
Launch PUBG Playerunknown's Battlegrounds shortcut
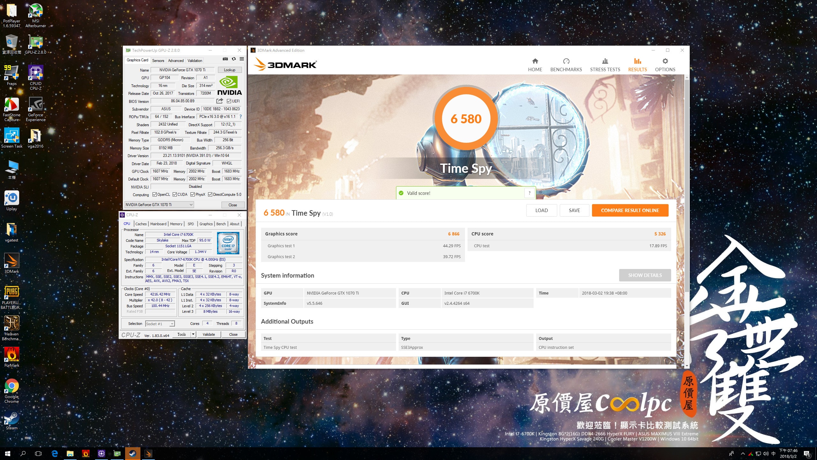tap(12, 297)
